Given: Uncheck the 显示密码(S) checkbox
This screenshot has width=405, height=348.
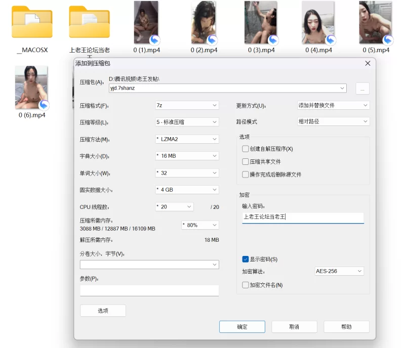Looking at the screenshot, I should point(246,259).
